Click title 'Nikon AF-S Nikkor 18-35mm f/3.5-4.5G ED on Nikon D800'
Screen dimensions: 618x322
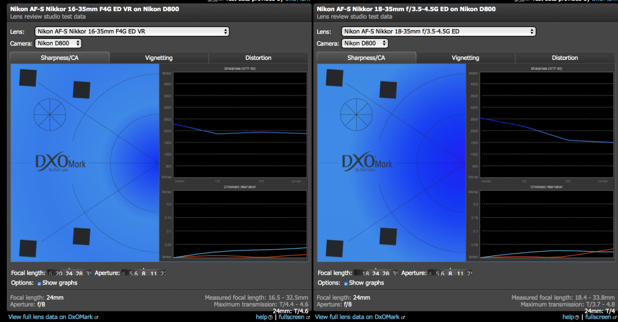(x=406, y=9)
